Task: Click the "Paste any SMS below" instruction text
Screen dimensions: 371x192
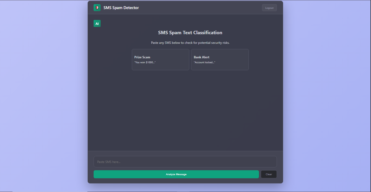Action: (x=190, y=43)
